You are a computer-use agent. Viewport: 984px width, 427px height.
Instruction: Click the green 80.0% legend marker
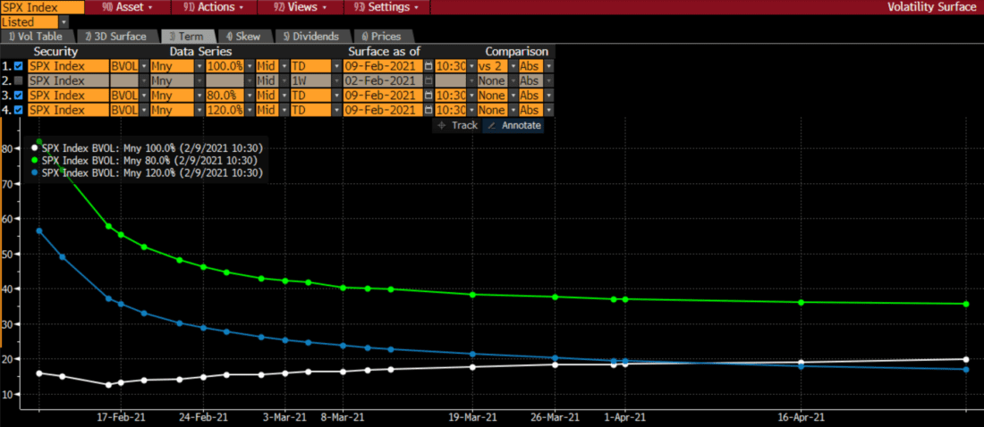point(35,160)
